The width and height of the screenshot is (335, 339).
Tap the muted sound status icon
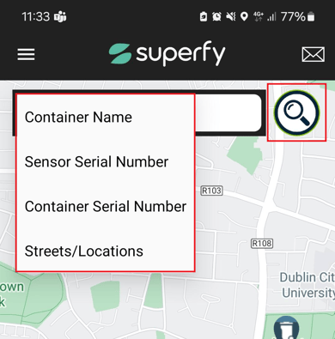point(231,17)
